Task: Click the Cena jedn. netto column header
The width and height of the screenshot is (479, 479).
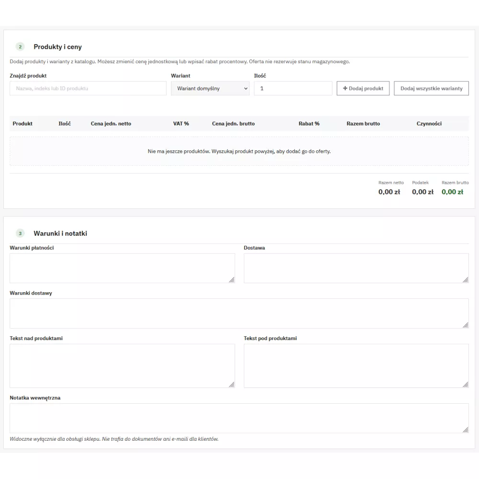Action: coord(111,124)
